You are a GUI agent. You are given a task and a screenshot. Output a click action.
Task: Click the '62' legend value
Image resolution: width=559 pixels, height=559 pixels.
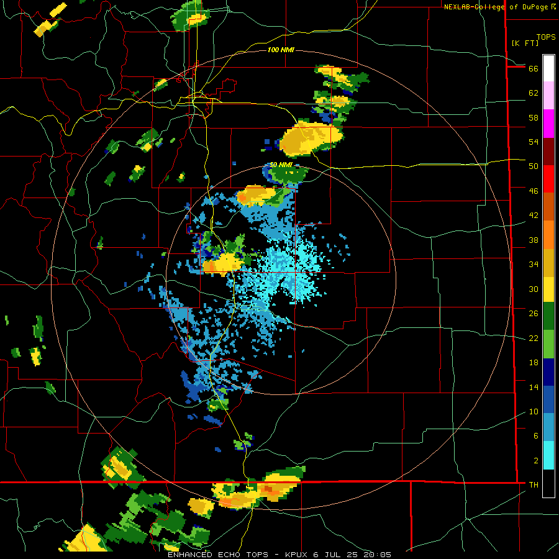(534, 93)
